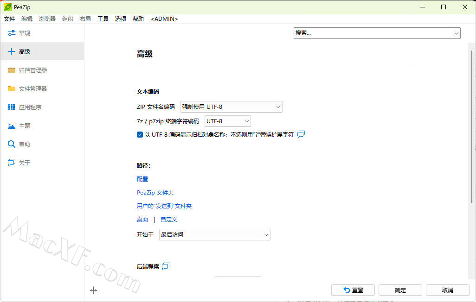Open the 帮助 menu in the menu bar
This screenshot has width=476, height=302.
138,19
